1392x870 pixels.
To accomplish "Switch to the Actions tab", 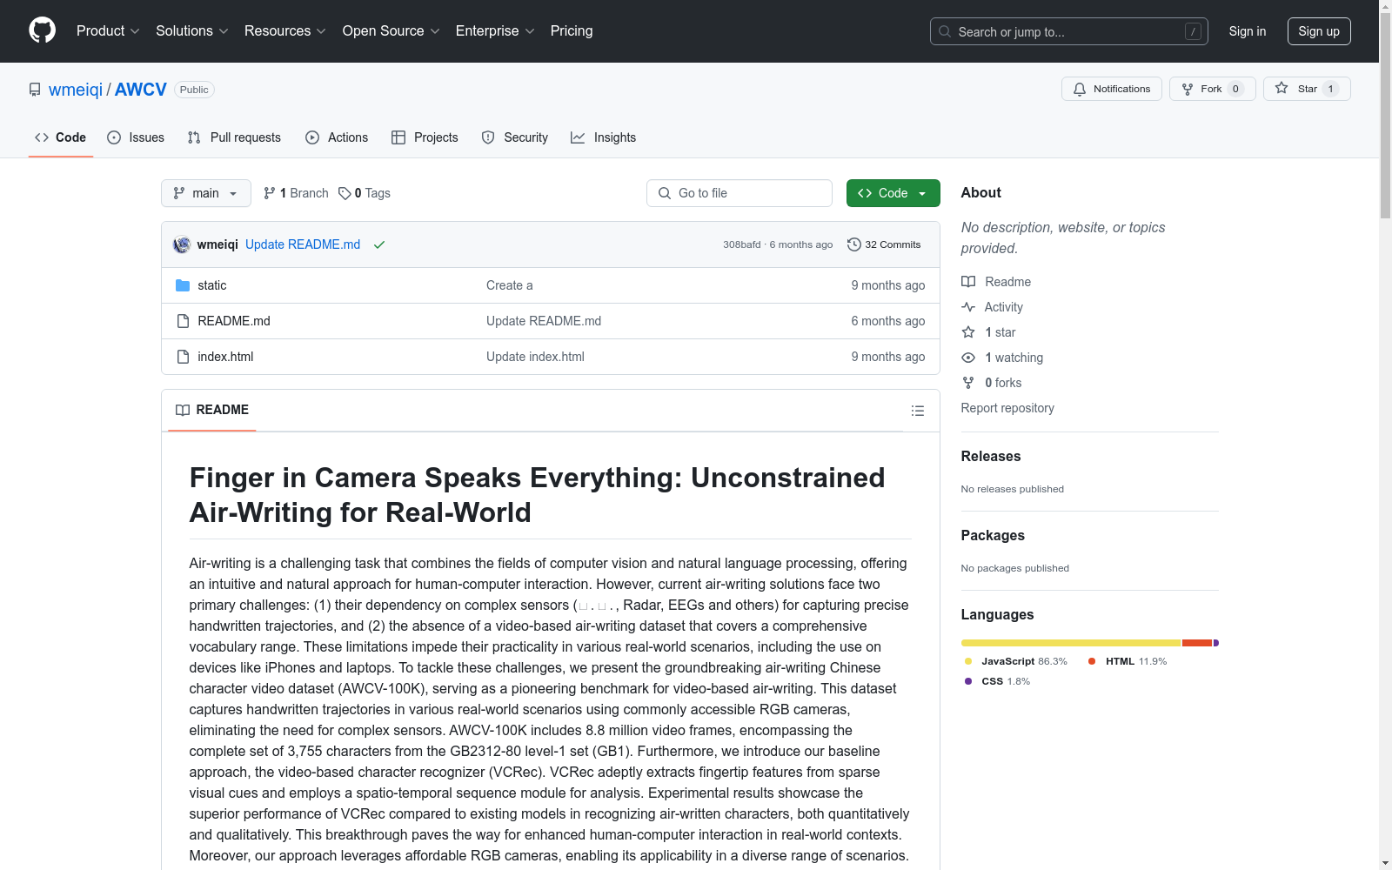I will [337, 137].
